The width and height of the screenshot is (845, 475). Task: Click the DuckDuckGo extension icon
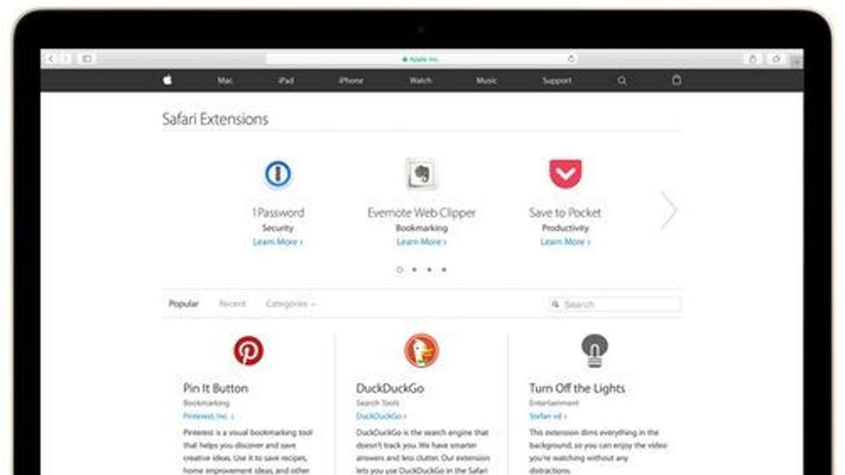(x=421, y=350)
